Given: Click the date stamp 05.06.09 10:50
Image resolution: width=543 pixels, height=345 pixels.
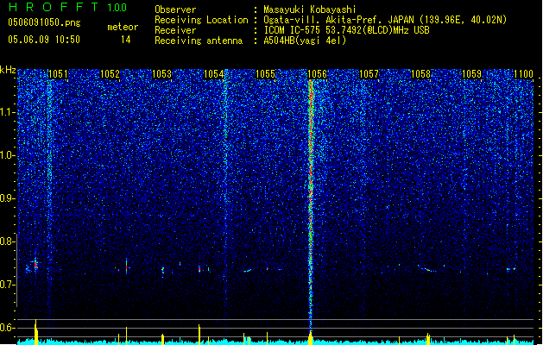Looking at the screenshot, I should tap(44, 40).
